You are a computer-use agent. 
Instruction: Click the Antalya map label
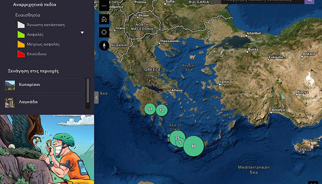coord(278,110)
